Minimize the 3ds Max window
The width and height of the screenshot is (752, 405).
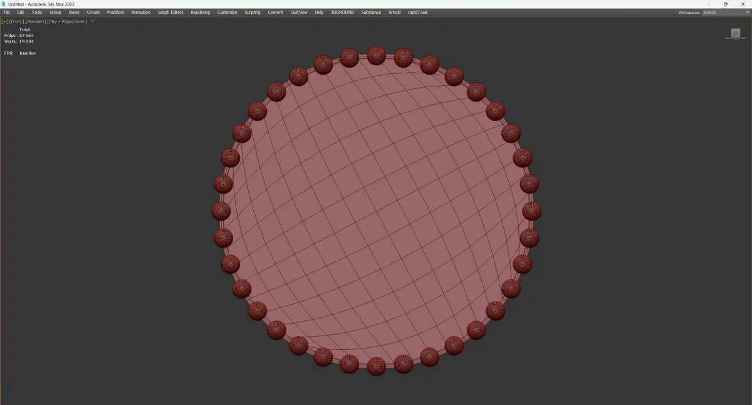[708, 4]
